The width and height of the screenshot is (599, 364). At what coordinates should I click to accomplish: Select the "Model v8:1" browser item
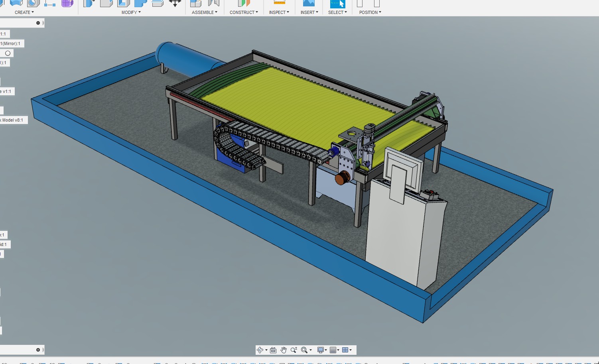[13, 120]
